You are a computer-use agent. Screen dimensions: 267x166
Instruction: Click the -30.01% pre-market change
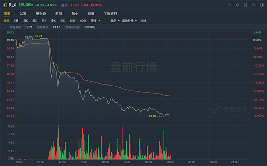(x=95, y=5)
